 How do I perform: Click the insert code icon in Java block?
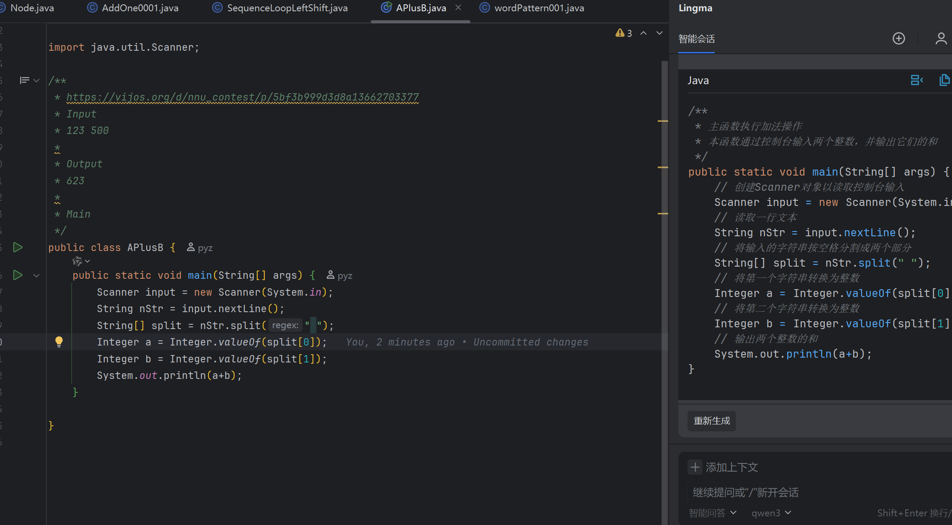pyautogui.click(x=916, y=80)
